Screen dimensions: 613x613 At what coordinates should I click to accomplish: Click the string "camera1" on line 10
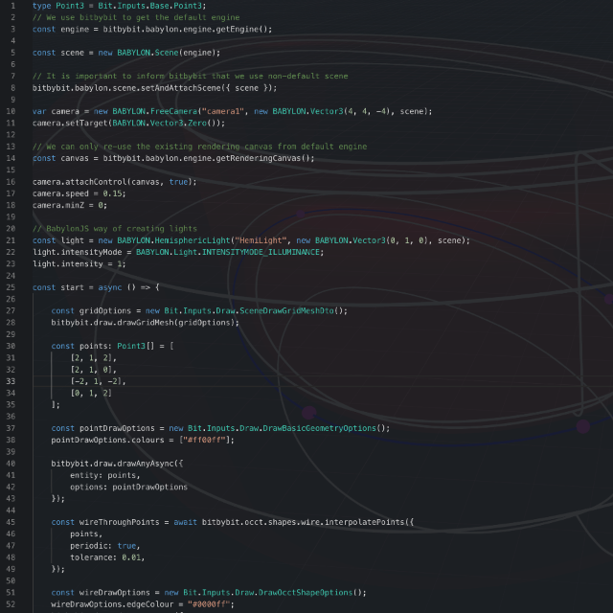pos(223,111)
